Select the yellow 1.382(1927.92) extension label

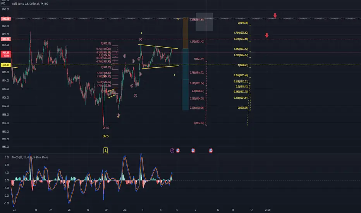click(x=241, y=49)
